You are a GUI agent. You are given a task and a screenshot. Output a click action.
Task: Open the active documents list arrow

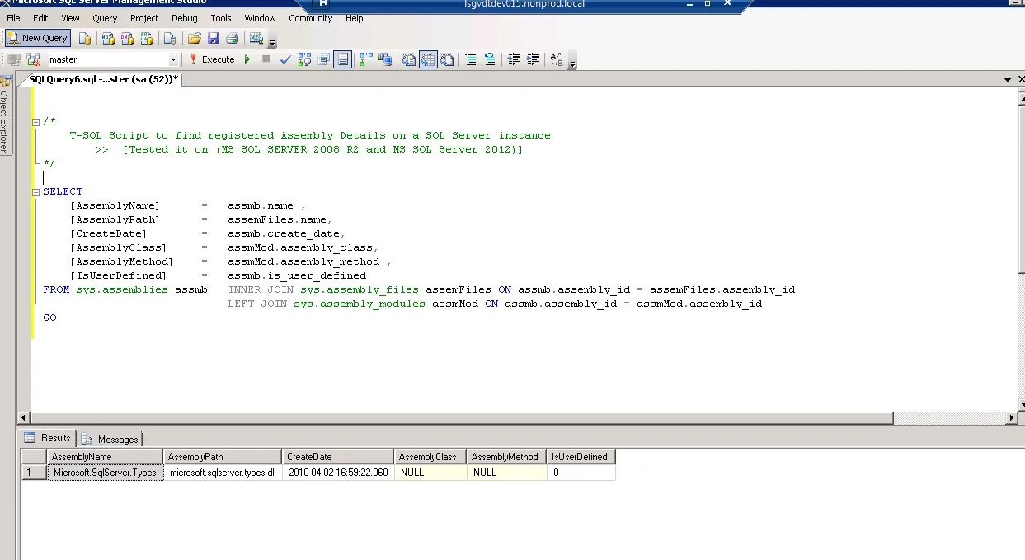point(1008,80)
